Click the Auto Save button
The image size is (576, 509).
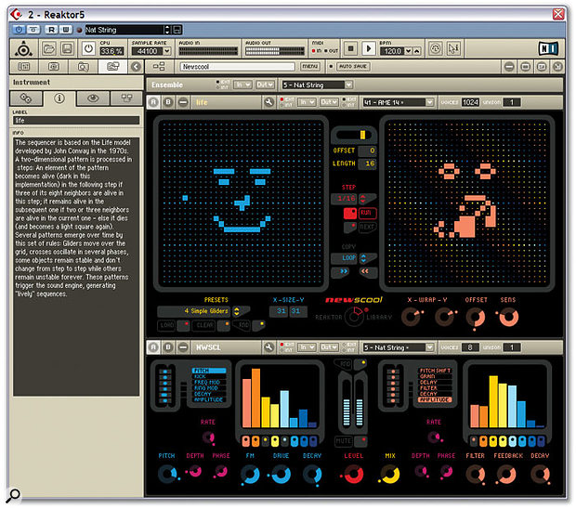(353, 67)
